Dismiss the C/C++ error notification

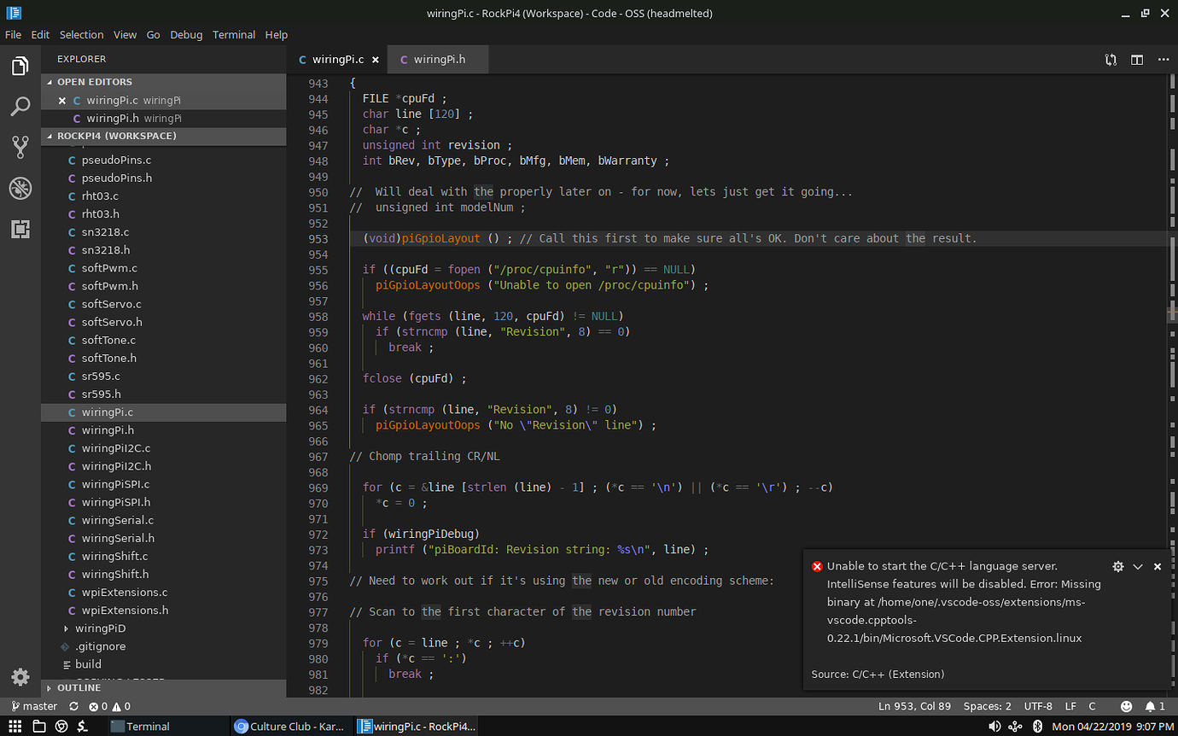1158,566
